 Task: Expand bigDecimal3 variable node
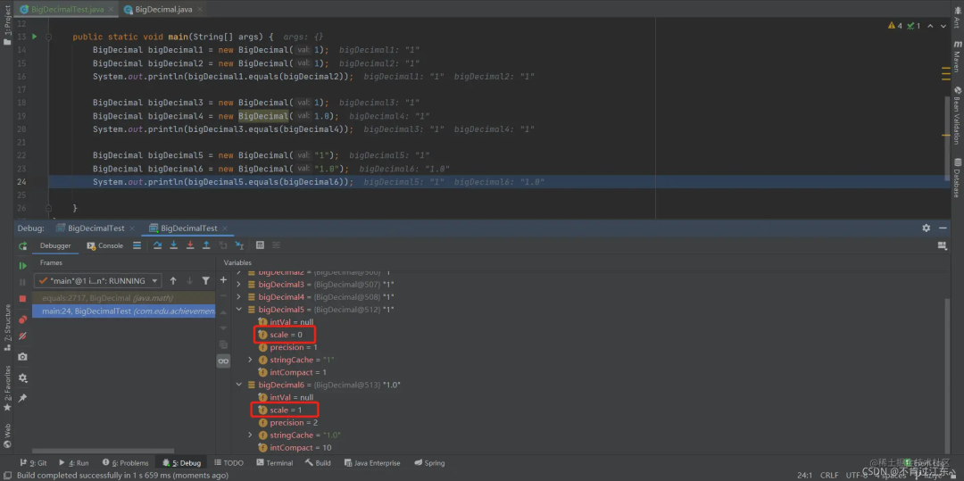pos(239,285)
